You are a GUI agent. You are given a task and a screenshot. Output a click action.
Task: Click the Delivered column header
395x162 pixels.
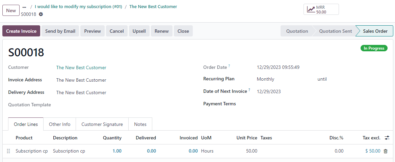[x=146, y=138]
